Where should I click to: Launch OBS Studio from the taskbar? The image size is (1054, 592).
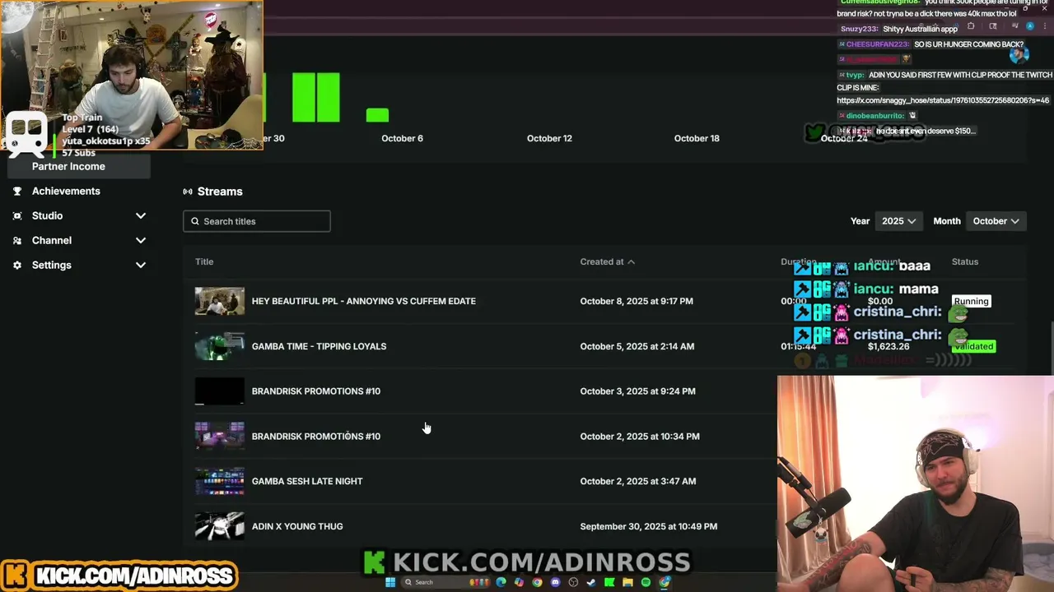(x=573, y=582)
